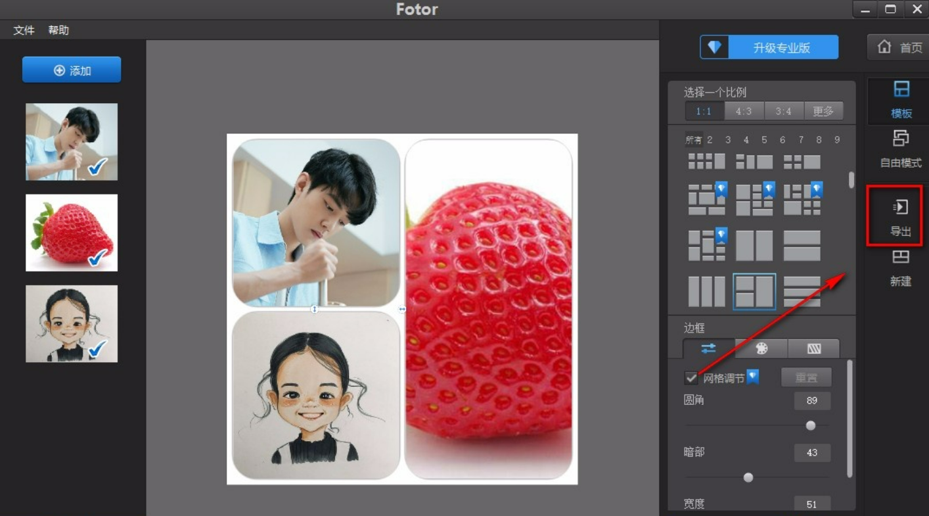Viewport: 929px width, 516px height.
Task: Pick the three horizontal rows template
Action: pyautogui.click(x=802, y=291)
